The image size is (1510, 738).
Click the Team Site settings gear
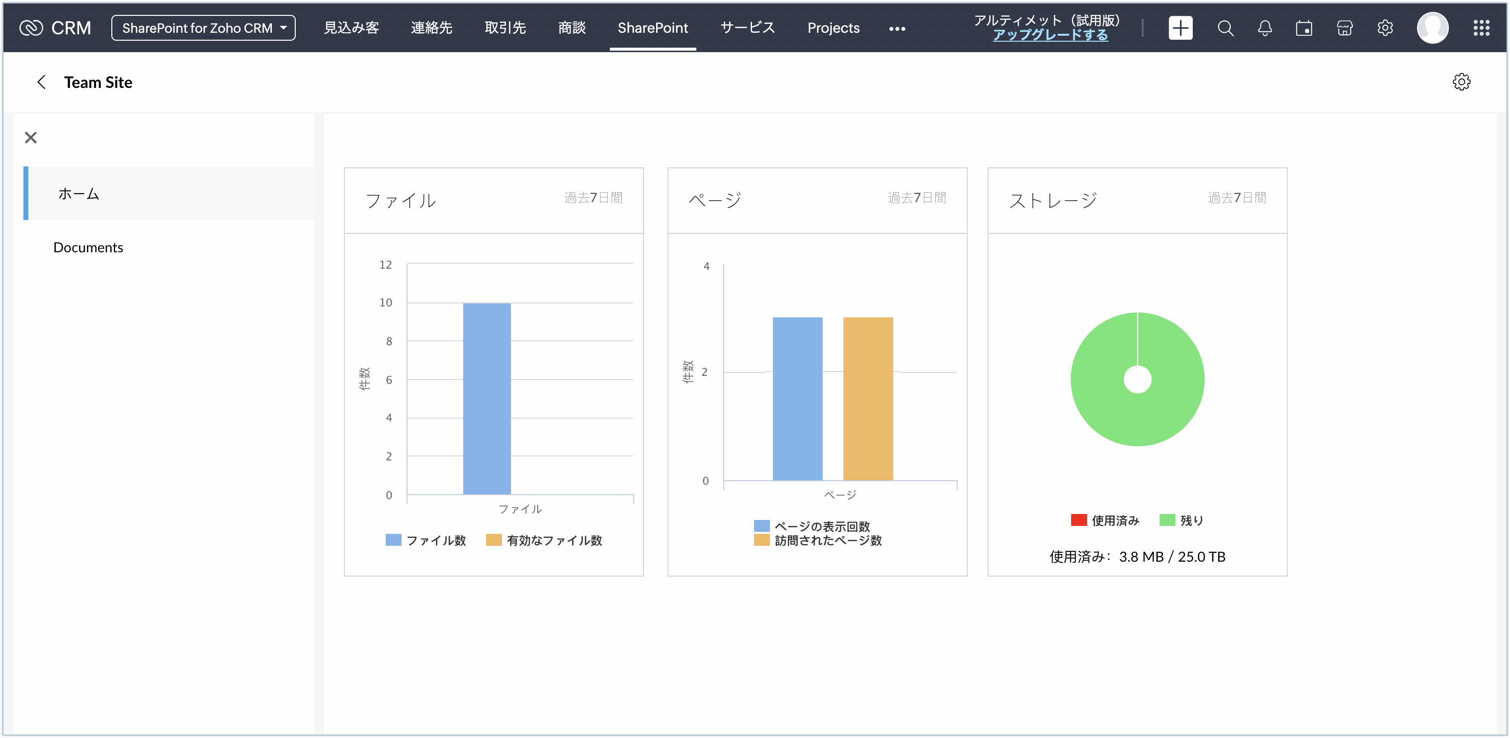pyautogui.click(x=1461, y=82)
